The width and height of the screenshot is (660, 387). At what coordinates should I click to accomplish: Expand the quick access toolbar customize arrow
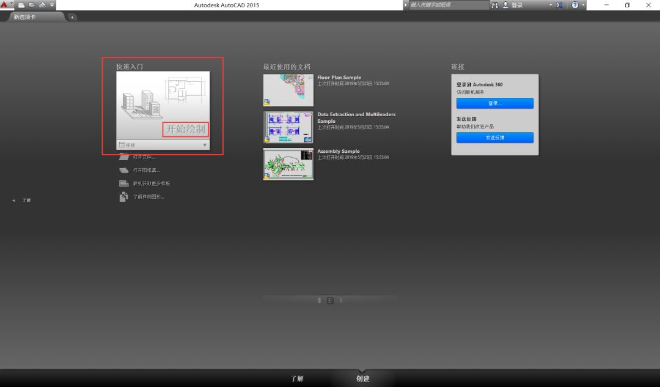click(x=52, y=5)
